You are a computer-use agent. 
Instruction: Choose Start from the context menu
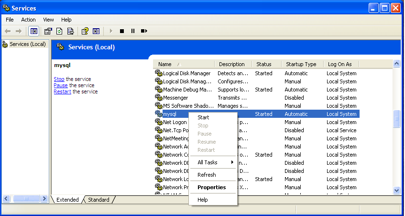click(203, 117)
